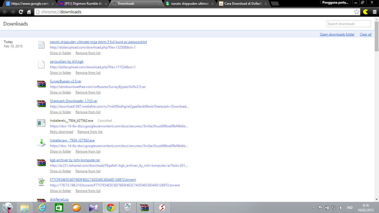Show hidden system tray icons
379x213 pixels.
click(314, 208)
